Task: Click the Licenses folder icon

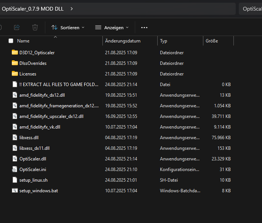Action: coord(15,74)
